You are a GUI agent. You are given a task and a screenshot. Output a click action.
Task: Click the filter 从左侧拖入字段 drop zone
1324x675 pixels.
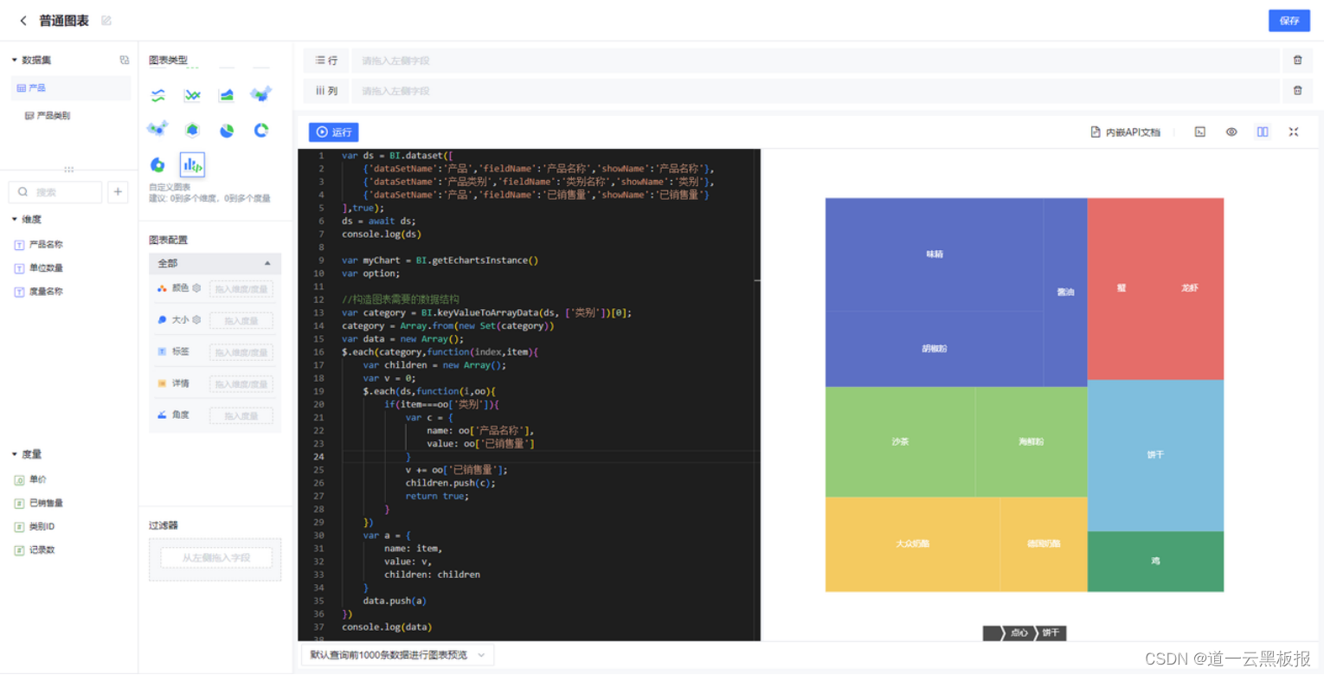(215, 558)
